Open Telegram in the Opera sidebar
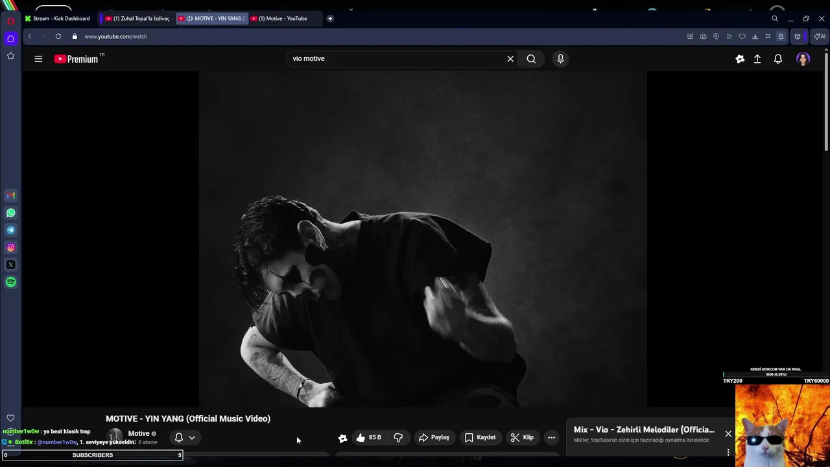This screenshot has width=830, height=467. tap(10, 230)
